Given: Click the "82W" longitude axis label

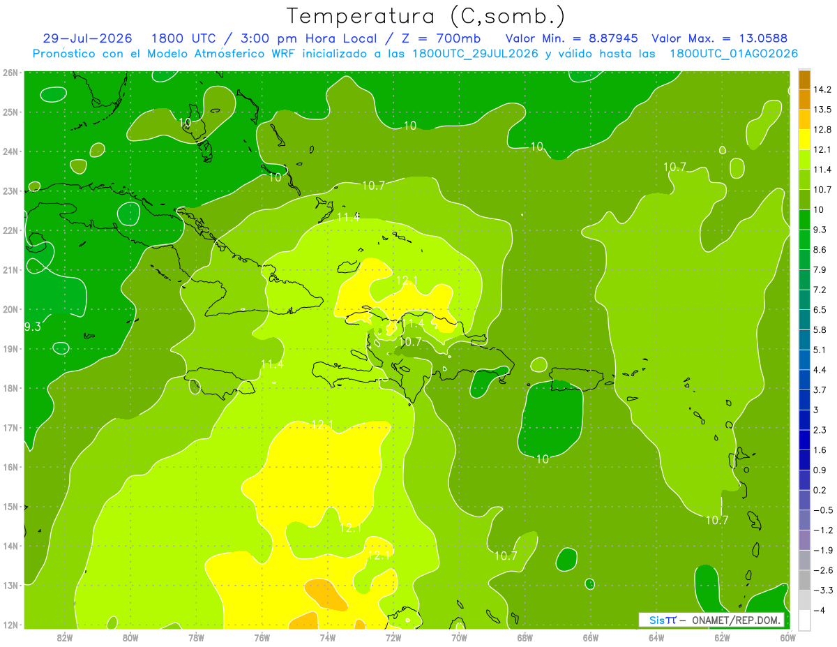Looking at the screenshot, I should 64,637.
